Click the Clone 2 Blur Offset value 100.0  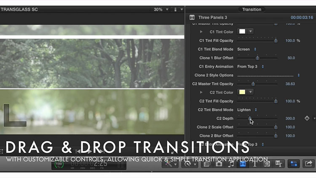coord(290,136)
